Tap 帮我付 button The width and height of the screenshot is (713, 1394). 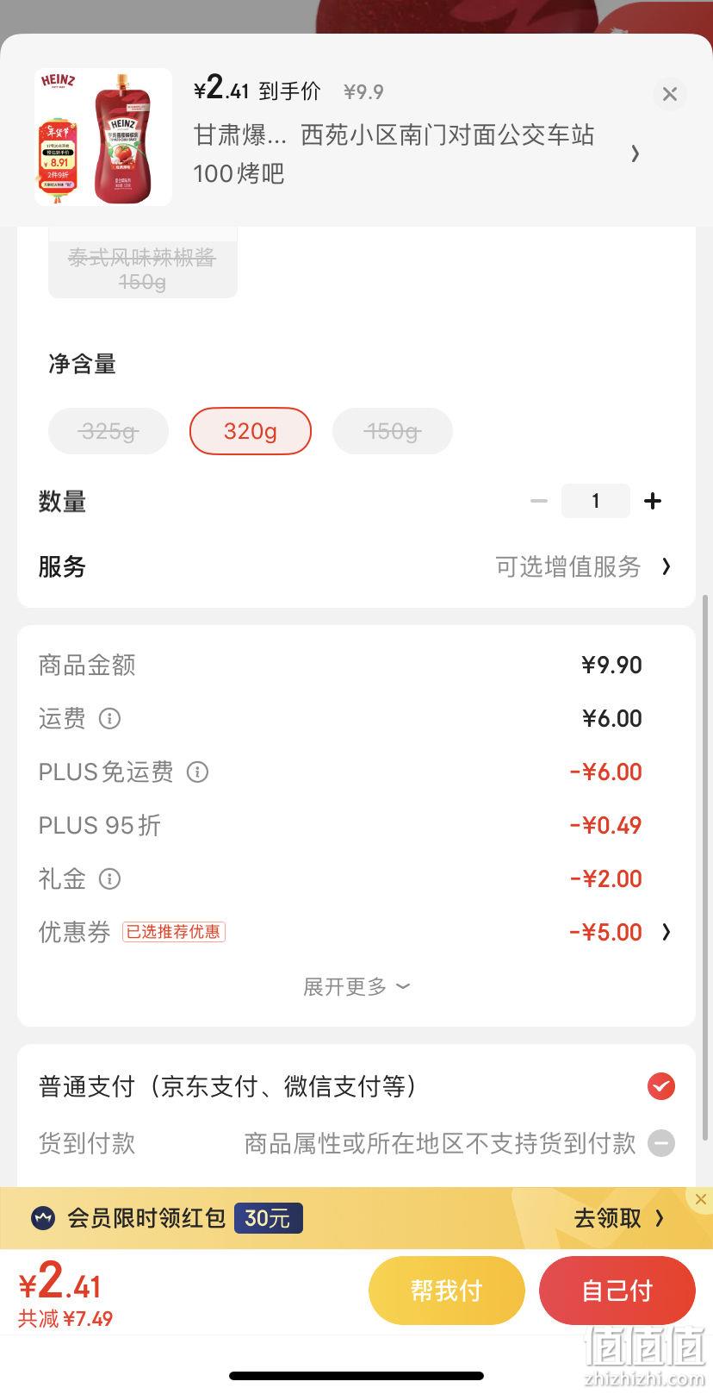[446, 1291]
